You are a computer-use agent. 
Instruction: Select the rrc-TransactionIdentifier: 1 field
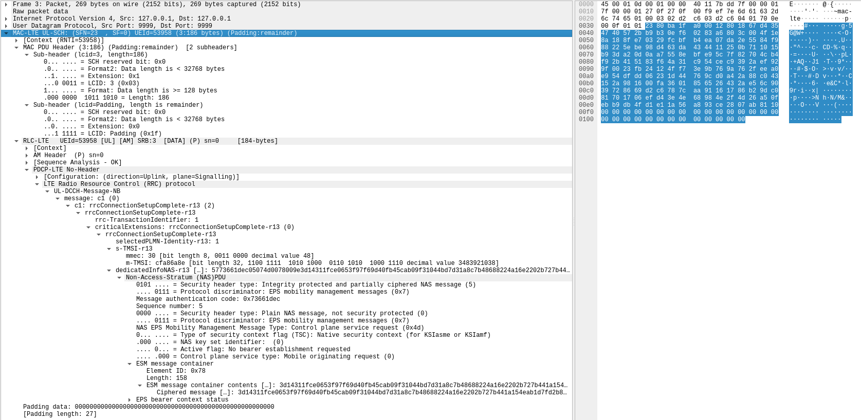tap(146, 220)
